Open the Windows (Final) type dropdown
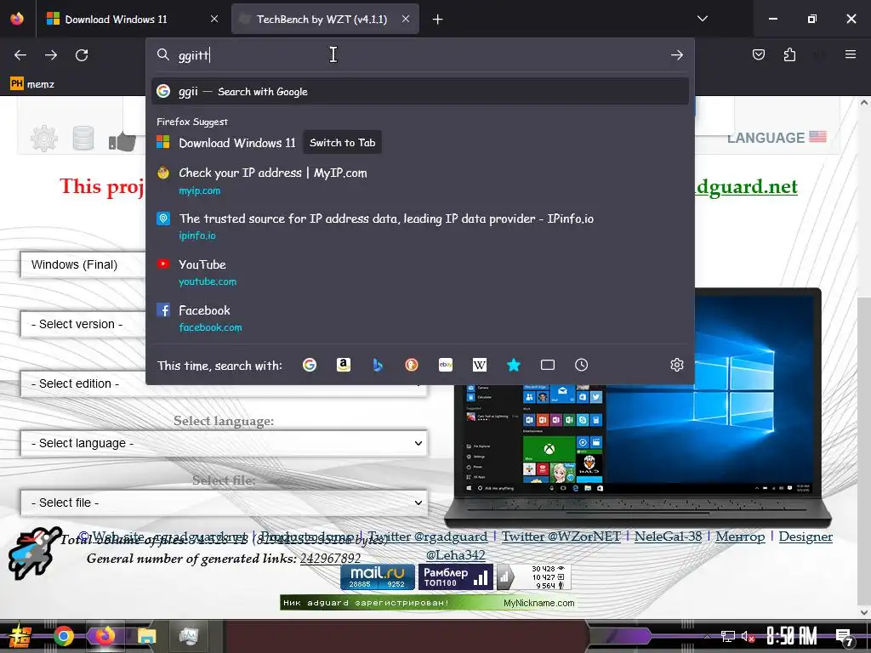Image resolution: width=871 pixels, height=653 pixels. tap(83, 265)
